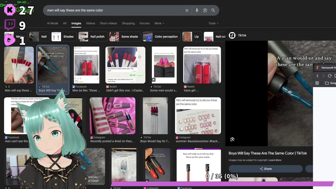
Task: Click the magnifying glass search icon
Action: pyautogui.click(x=213, y=10)
